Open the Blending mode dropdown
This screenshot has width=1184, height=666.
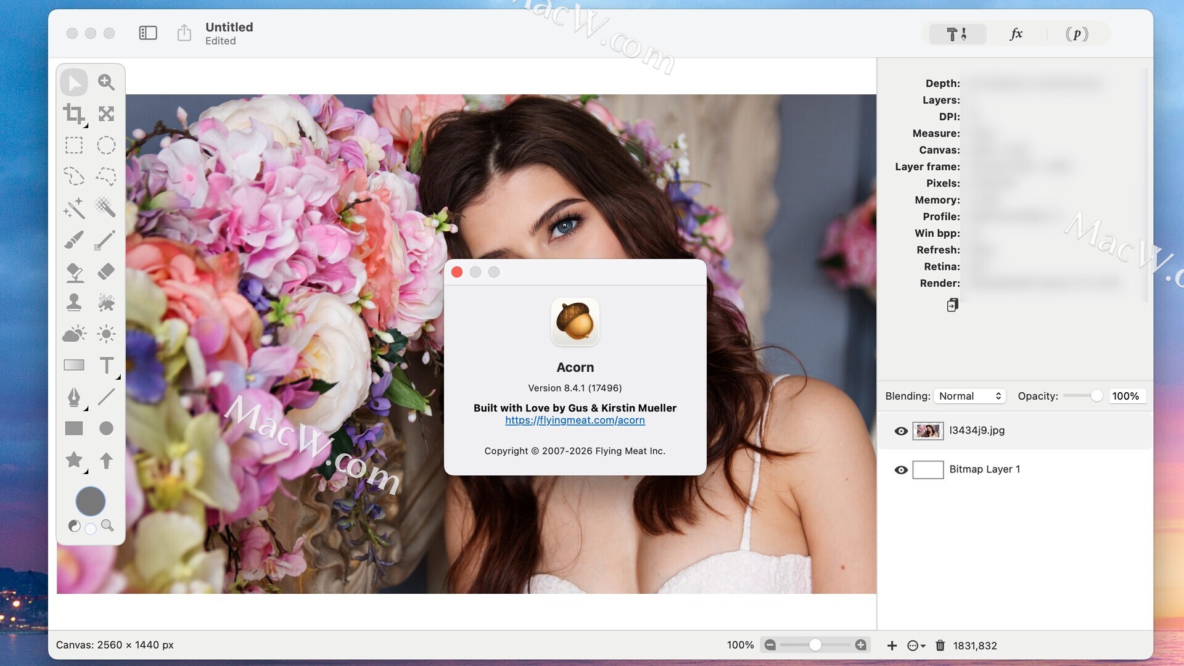(x=969, y=396)
